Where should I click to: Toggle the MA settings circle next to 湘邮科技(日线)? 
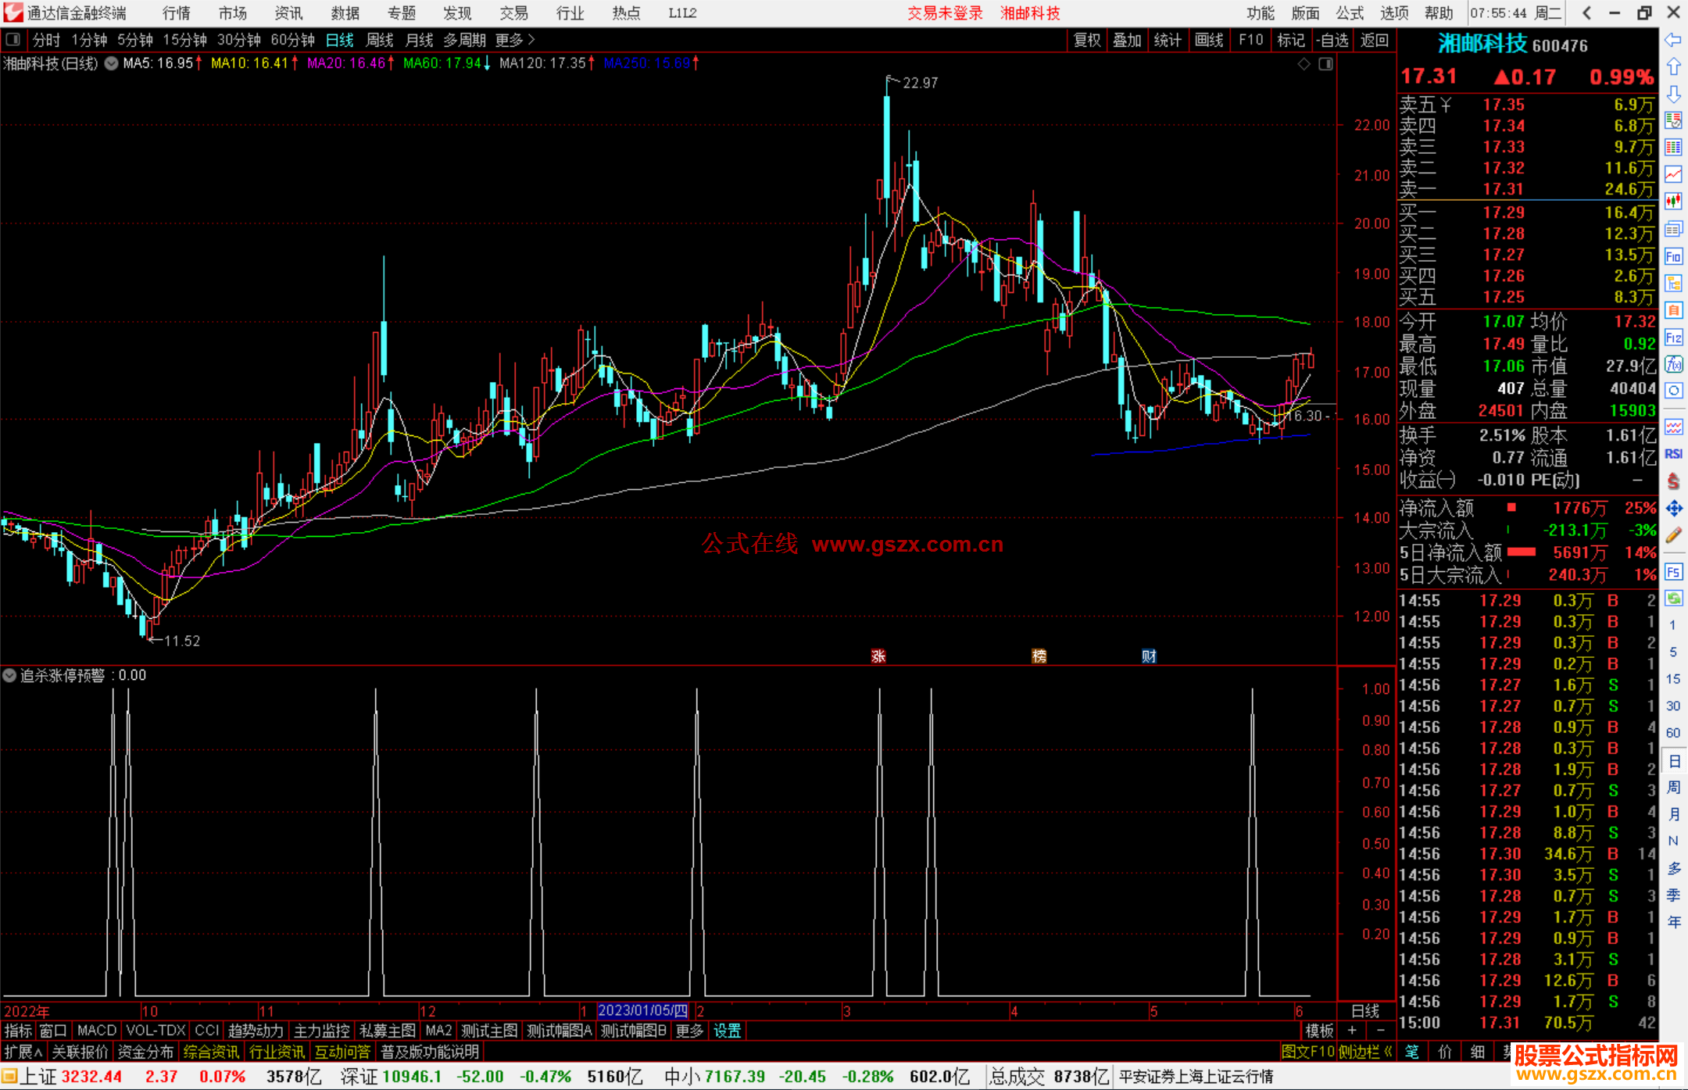pyautogui.click(x=112, y=63)
